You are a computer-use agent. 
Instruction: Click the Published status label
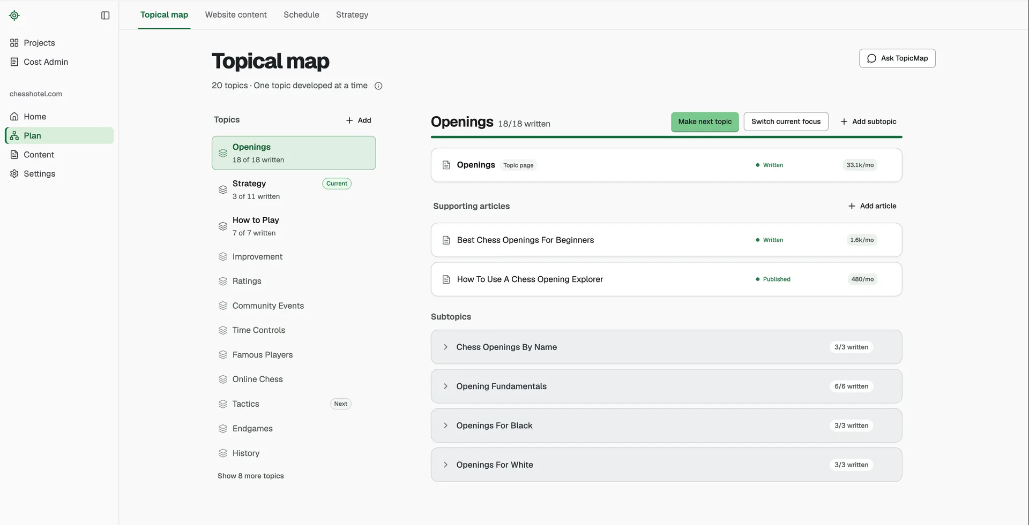[x=777, y=279]
